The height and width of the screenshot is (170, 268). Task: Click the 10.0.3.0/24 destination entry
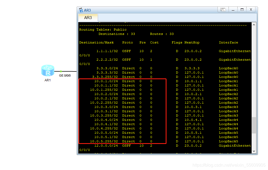(x=106, y=107)
